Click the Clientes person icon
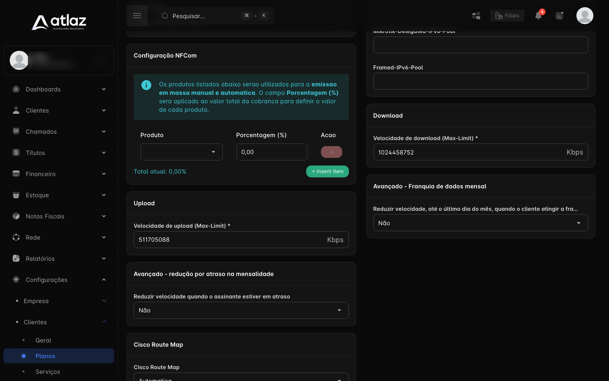This screenshot has width=609, height=381. point(16,110)
